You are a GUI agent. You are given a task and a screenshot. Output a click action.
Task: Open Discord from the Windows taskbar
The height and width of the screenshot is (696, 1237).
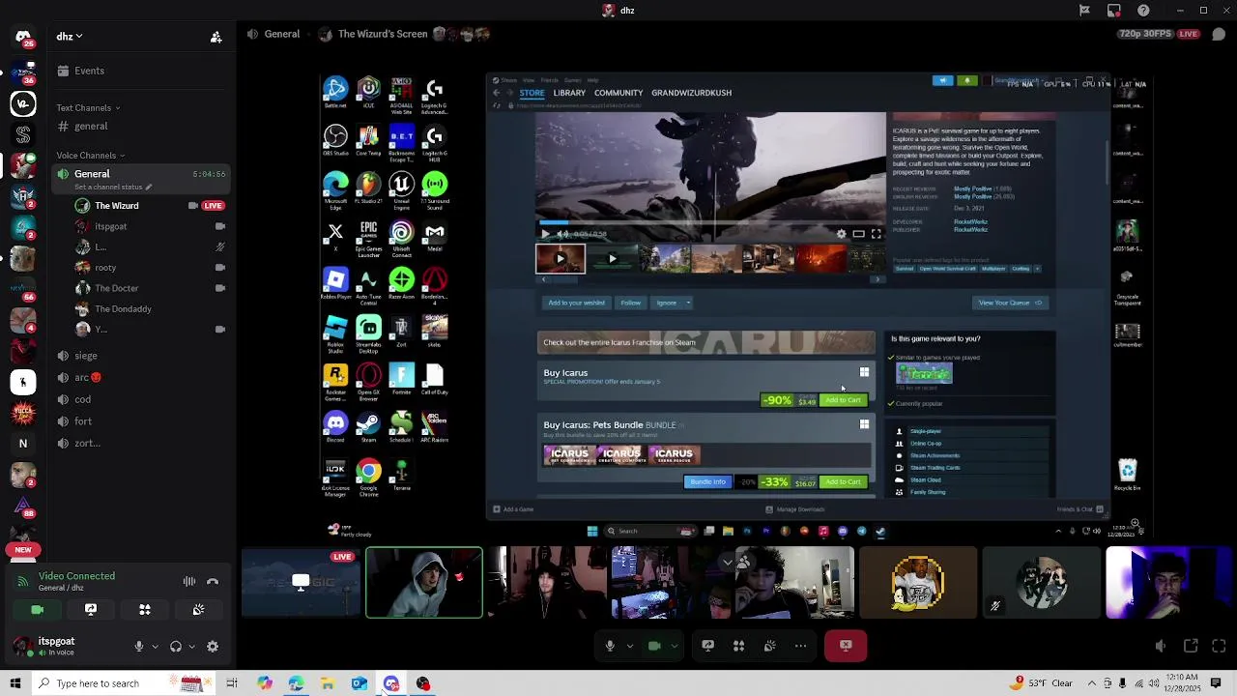tap(390, 683)
